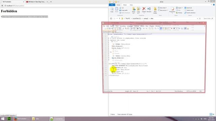Open the Move to dropdown in Explorer
This screenshot has height=121, width=216.
[134, 10]
